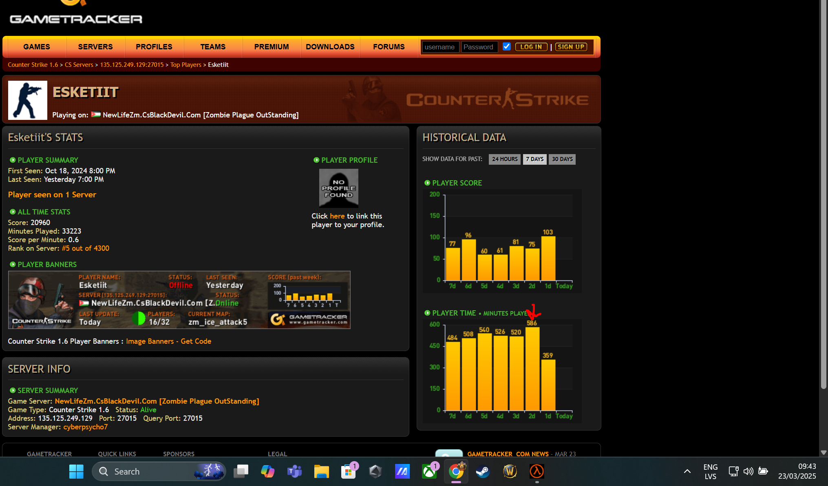Screen dimensions: 828x486
Task: Click the page vertical scrollbar thumb
Action: (x=824, y=194)
